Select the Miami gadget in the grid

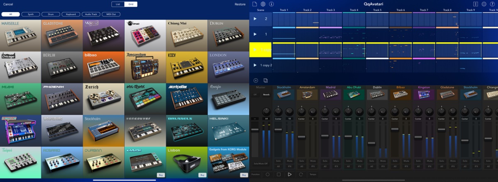[x=21, y=99]
